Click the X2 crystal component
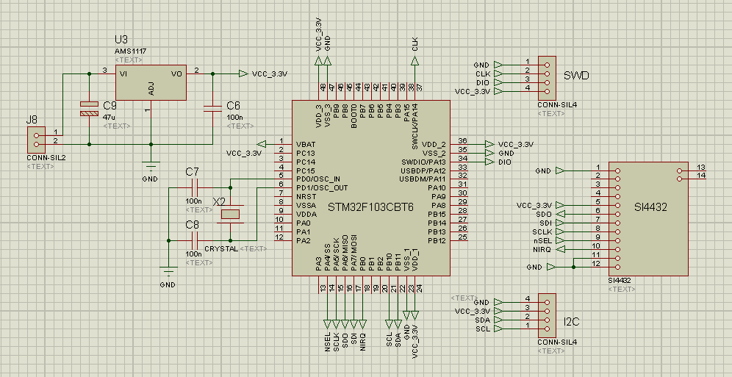This screenshot has width=732, height=377. pos(232,214)
